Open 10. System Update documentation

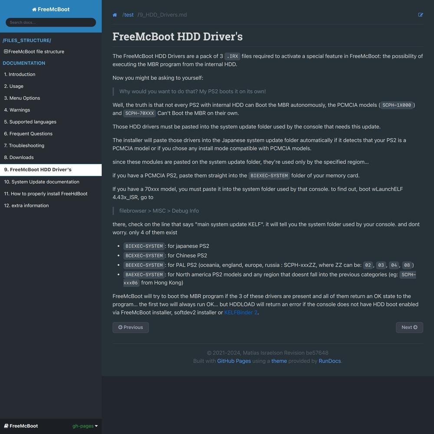tap(51, 182)
